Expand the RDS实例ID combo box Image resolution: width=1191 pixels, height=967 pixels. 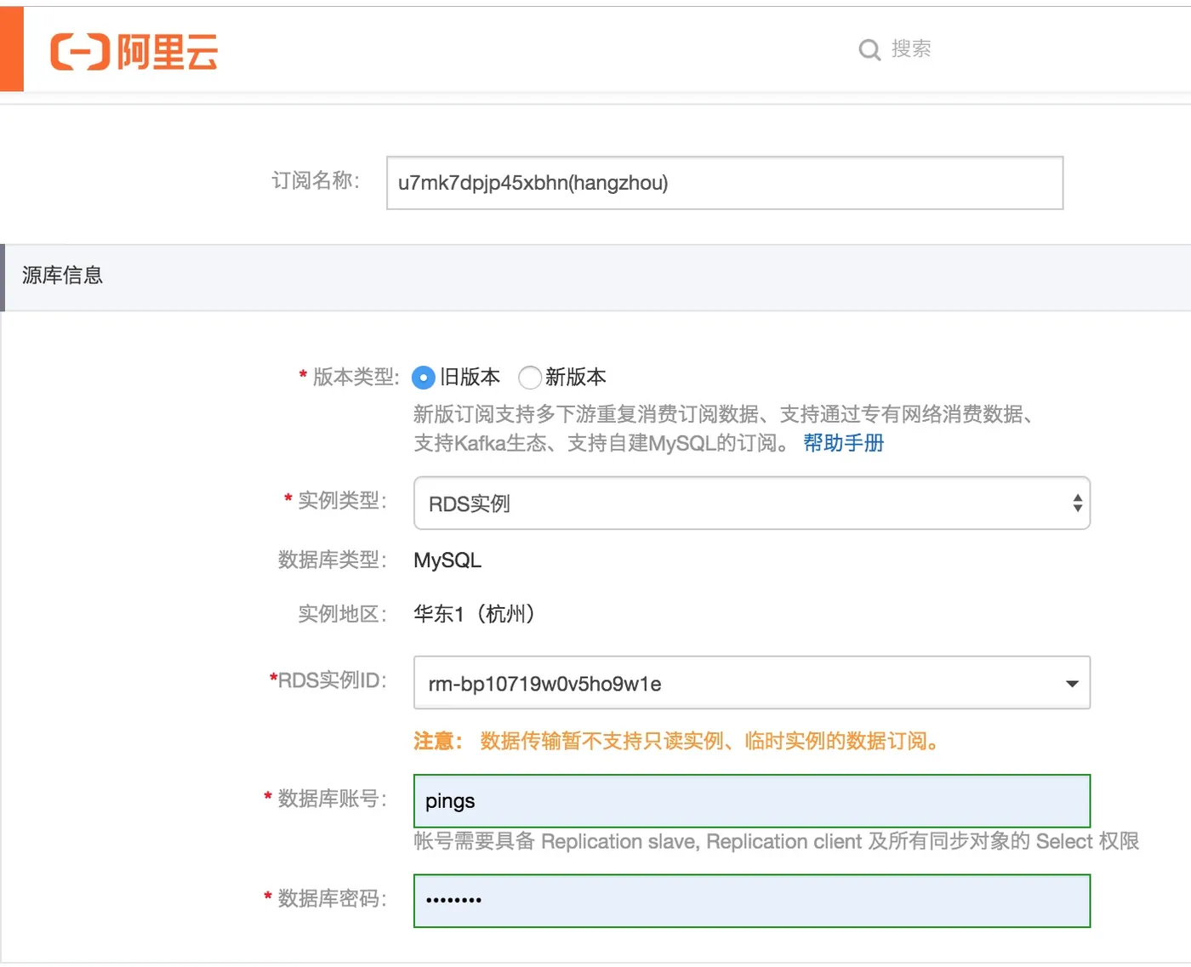(740, 683)
